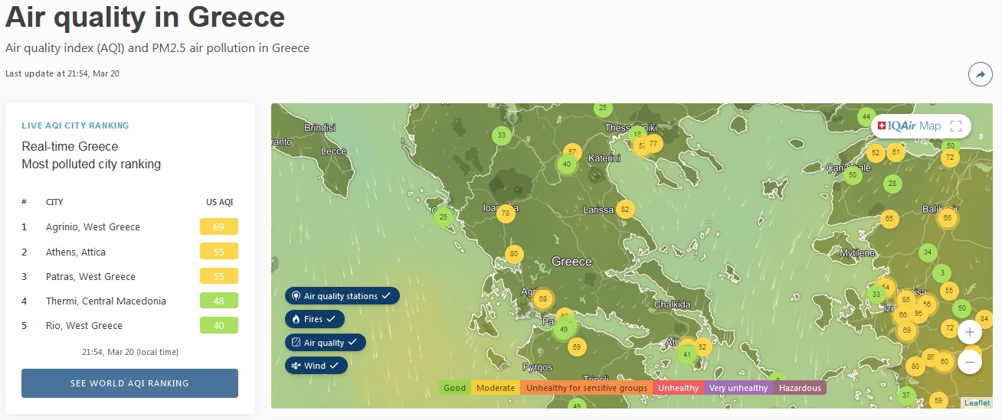Select station marker 34 near Mytilene
Screen dimensions: 1002x420
(x=928, y=252)
